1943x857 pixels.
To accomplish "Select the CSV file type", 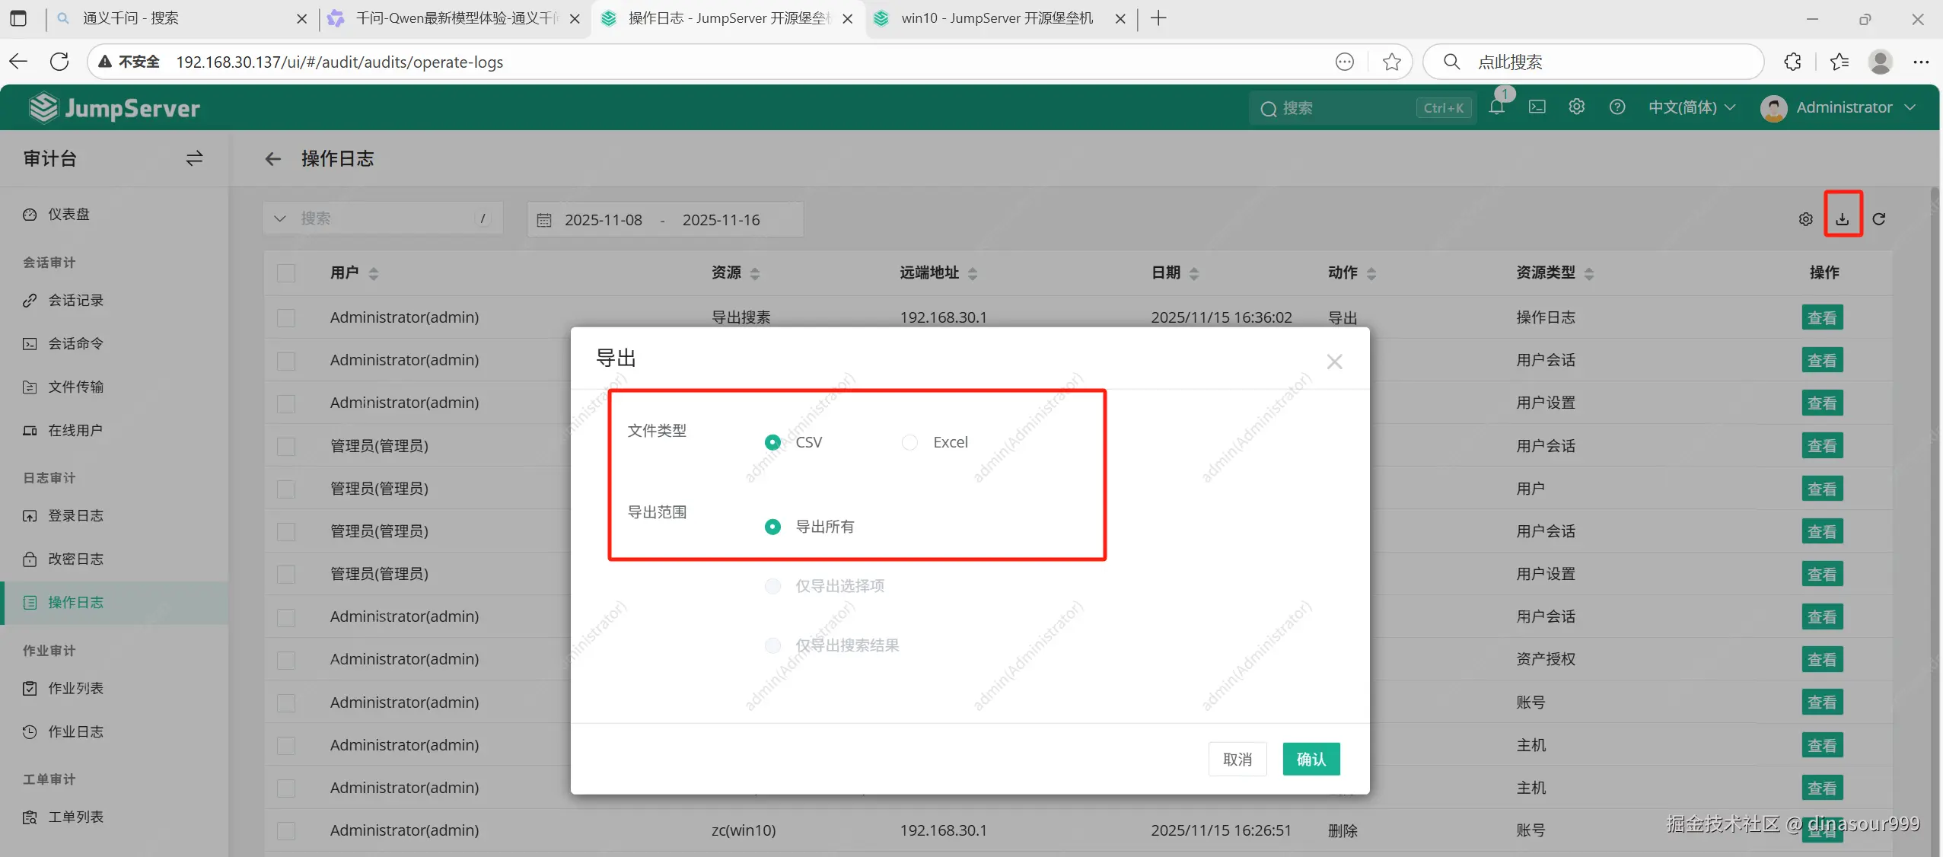I will pos(772,442).
